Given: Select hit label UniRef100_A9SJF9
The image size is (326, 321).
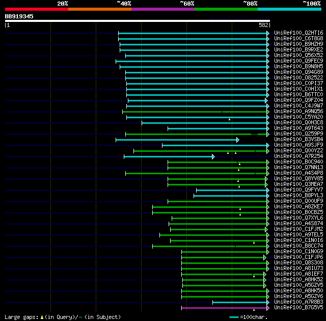Looking at the screenshot, I should [x=298, y=145].
